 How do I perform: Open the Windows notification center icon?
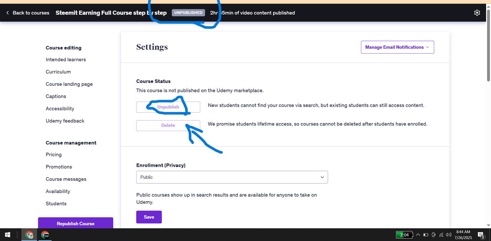tap(481, 235)
